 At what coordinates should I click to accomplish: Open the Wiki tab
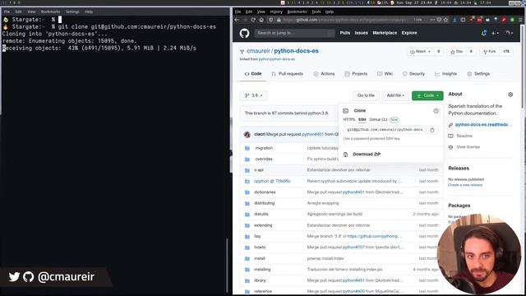click(385, 74)
